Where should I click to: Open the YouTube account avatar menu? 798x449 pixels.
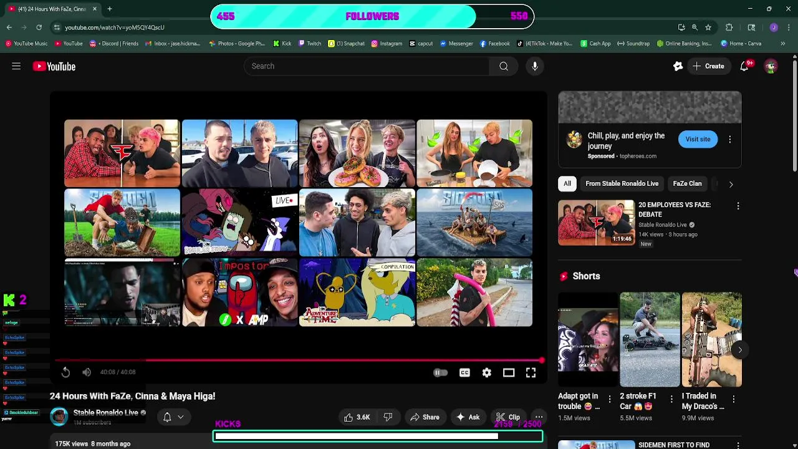pos(771,66)
